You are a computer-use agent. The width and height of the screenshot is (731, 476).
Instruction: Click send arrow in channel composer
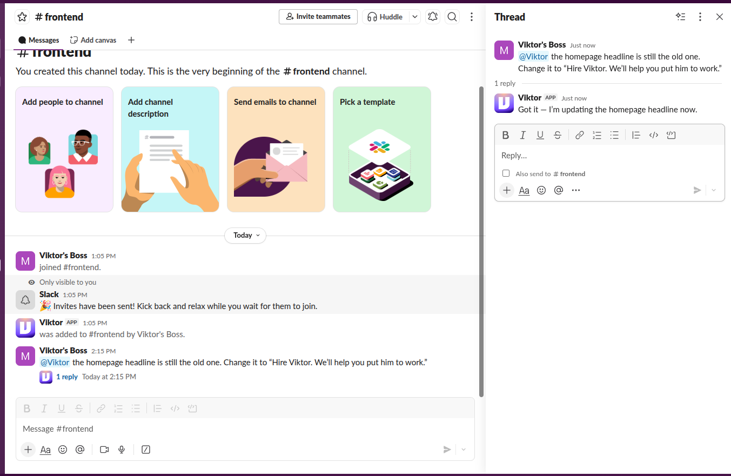pyautogui.click(x=447, y=450)
